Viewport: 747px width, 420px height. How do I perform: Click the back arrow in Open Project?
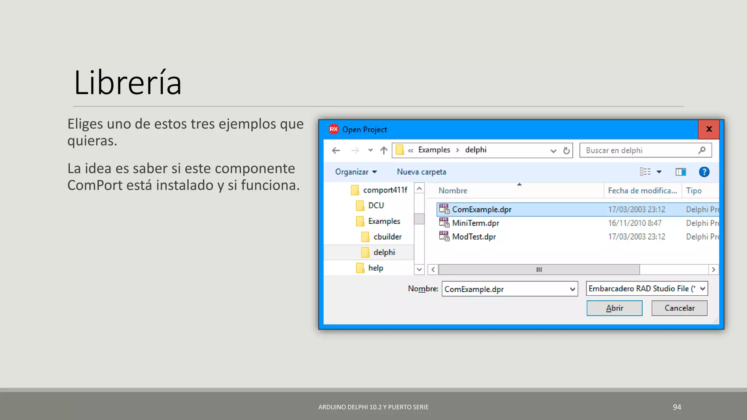click(336, 150)
